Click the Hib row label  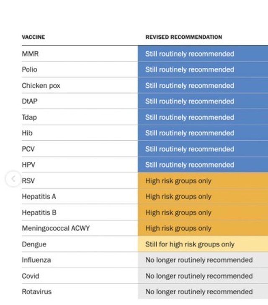[x=27, y=133]
